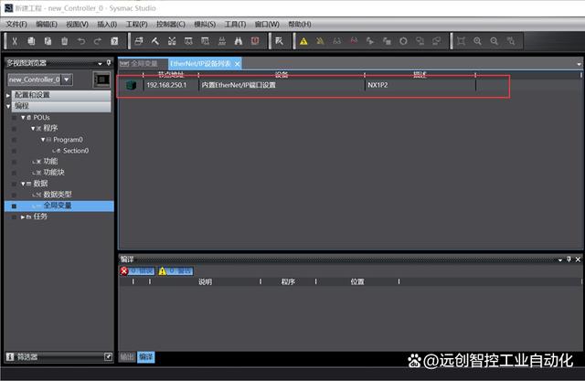
Task: Click the hammer build controller icon
Action: (x=155, y=41)
